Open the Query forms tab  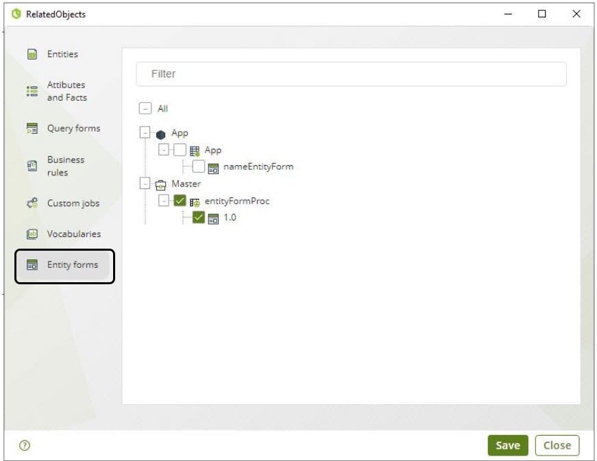(x=73, y=129)
